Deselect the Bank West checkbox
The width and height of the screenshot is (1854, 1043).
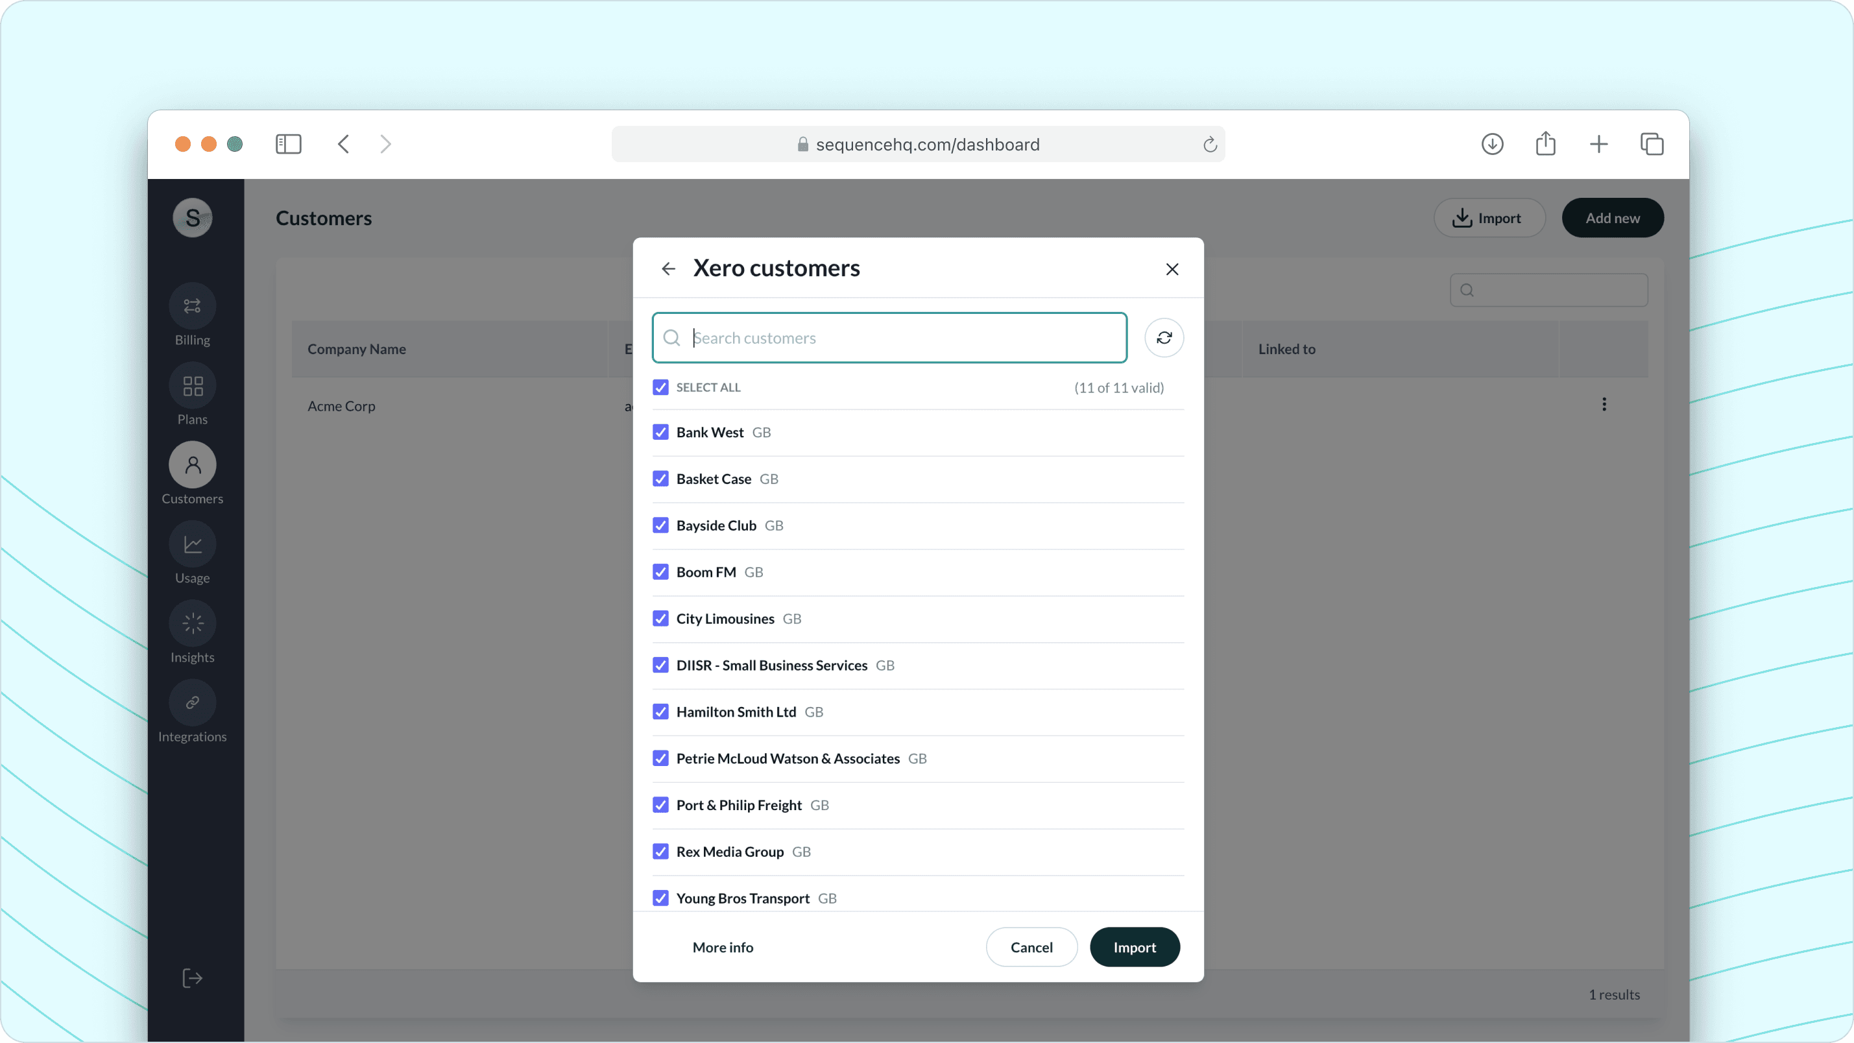(660, 432)
